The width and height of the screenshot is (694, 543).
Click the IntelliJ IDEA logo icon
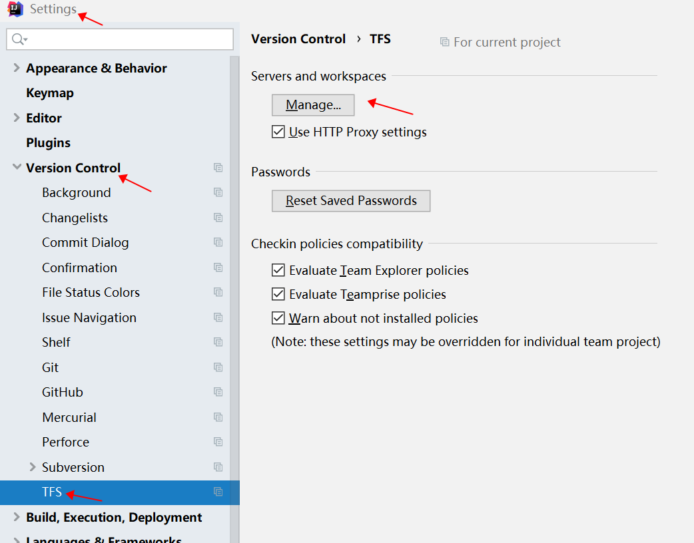14,9
